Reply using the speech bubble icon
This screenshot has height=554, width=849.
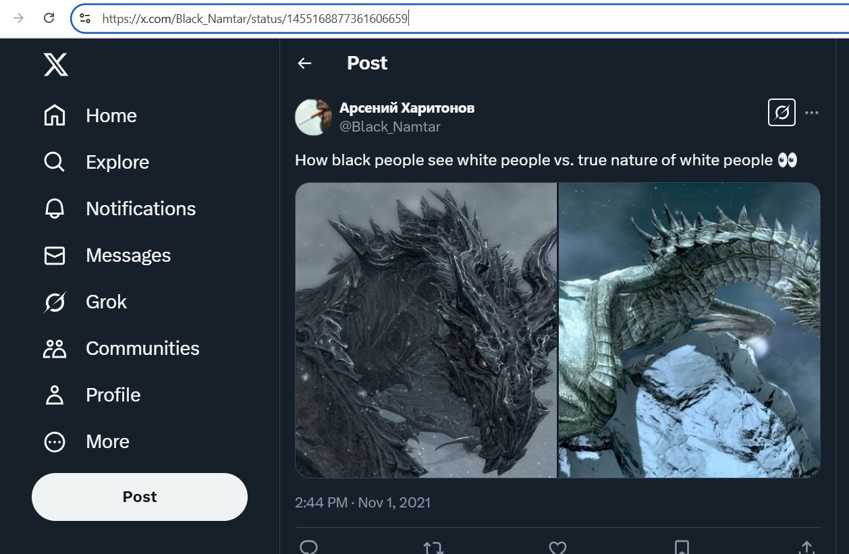pos(308,547)
